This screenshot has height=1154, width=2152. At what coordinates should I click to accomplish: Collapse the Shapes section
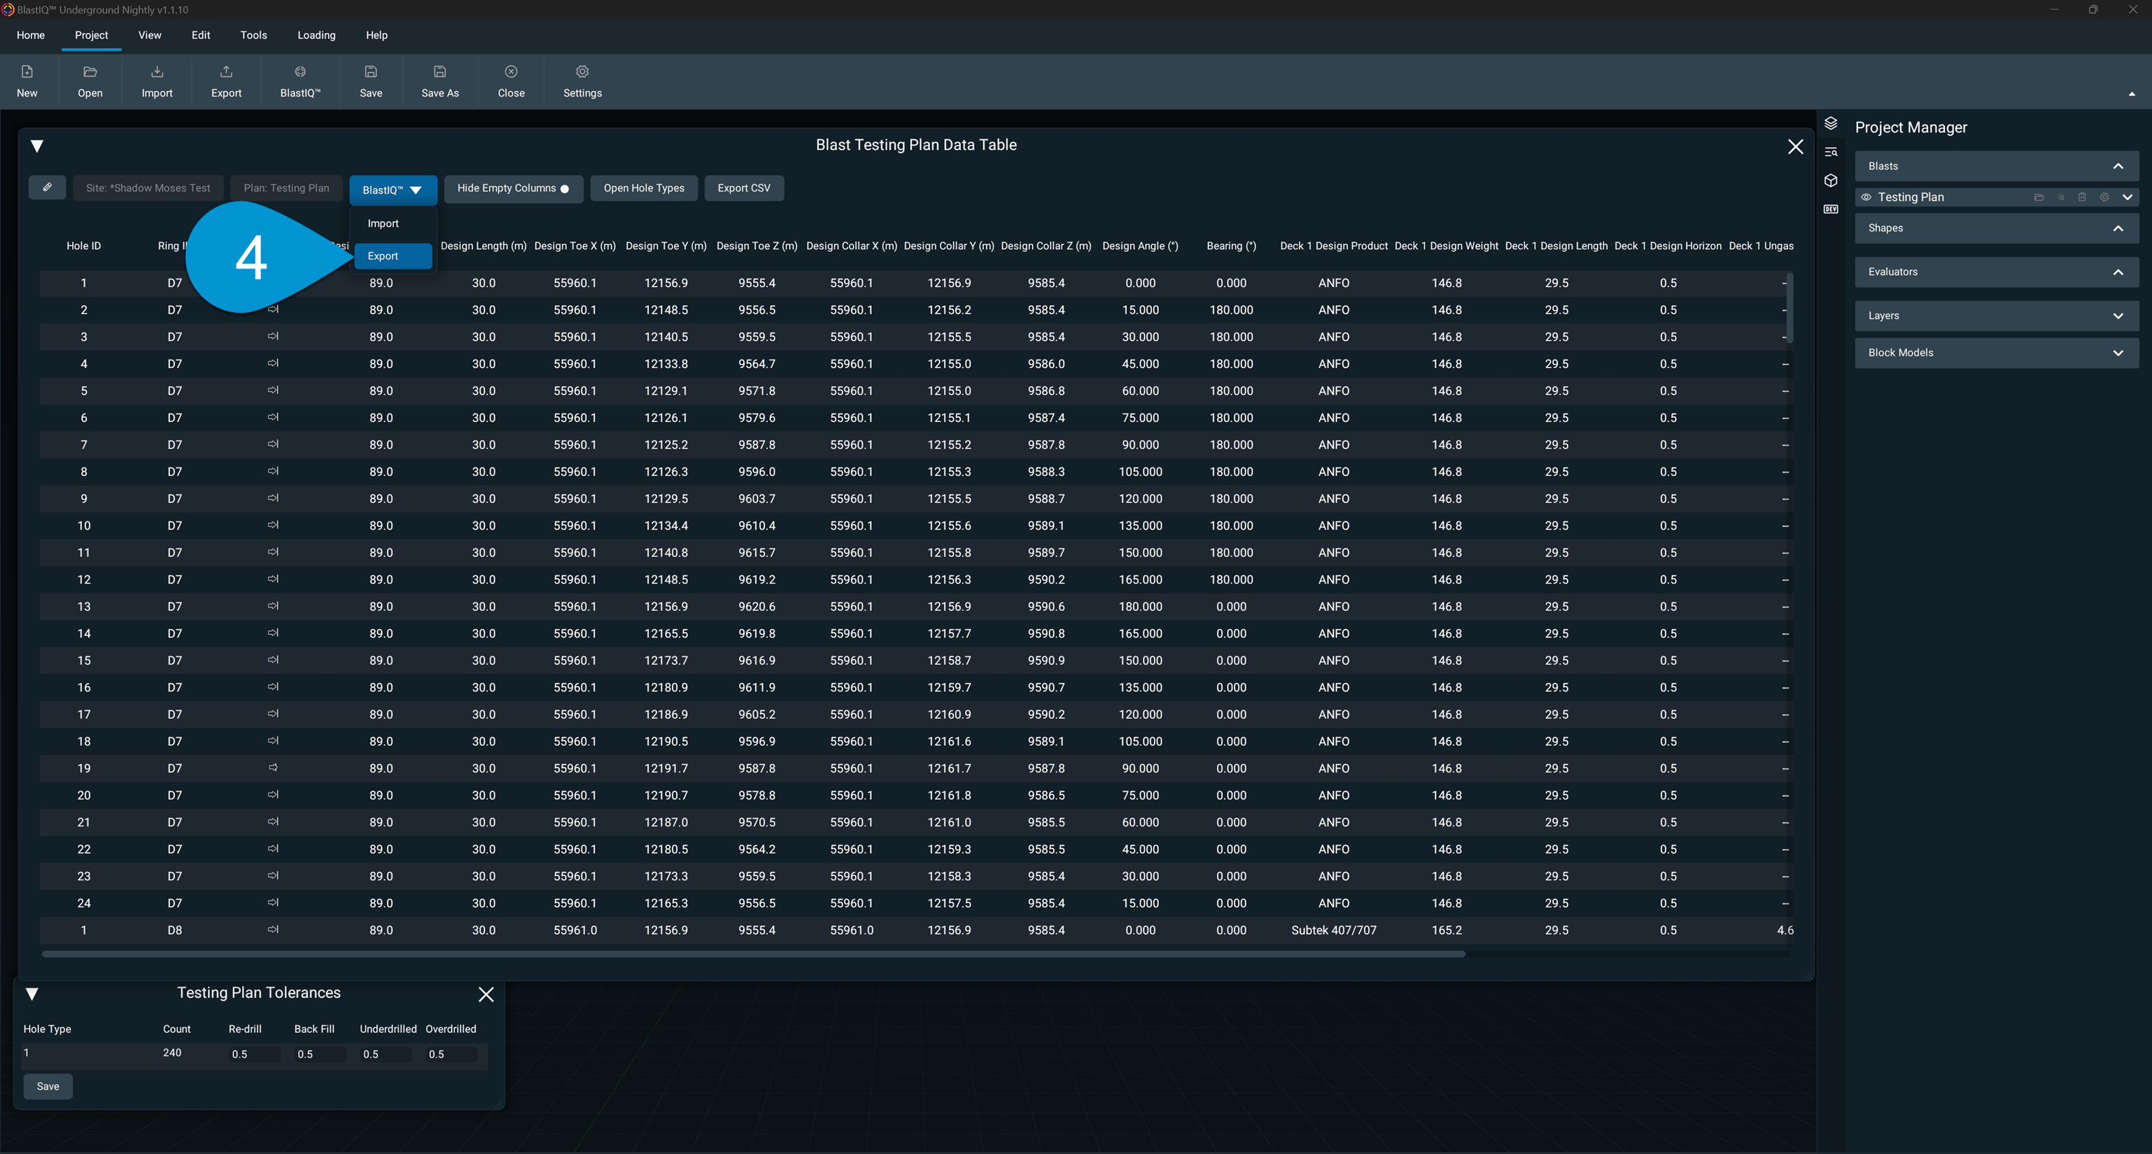tap(2118, 228)
